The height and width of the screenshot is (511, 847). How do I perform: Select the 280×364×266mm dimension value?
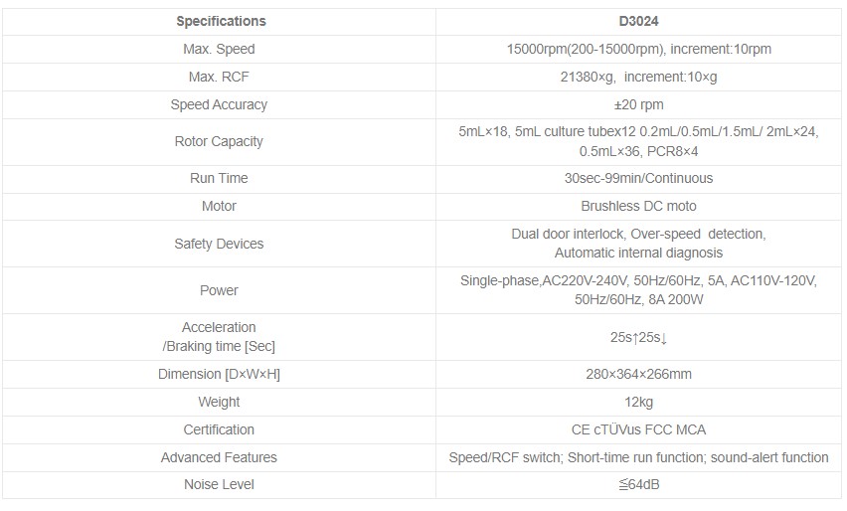coord(638,374)
